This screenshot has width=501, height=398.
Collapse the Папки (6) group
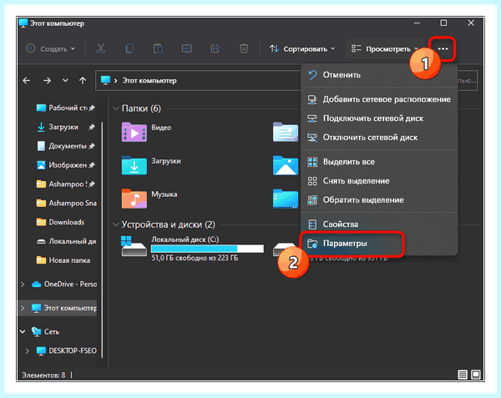pyautogui.click(x=116, y=108)
